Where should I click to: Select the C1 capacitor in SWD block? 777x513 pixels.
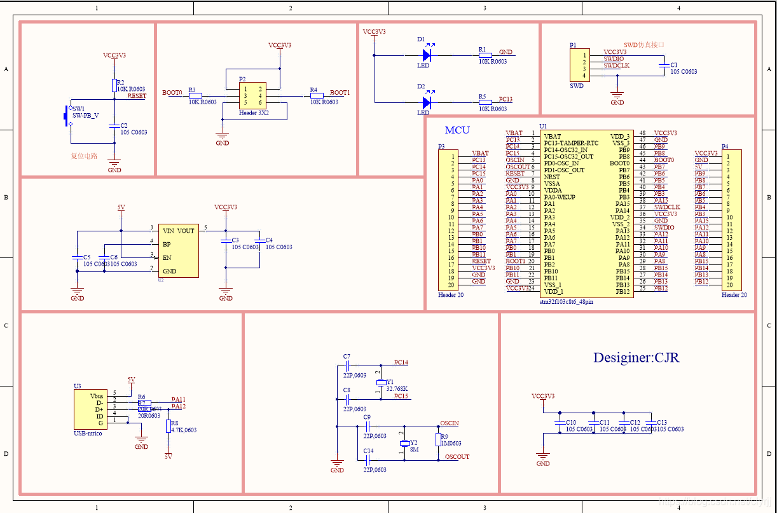click(664, 65)
